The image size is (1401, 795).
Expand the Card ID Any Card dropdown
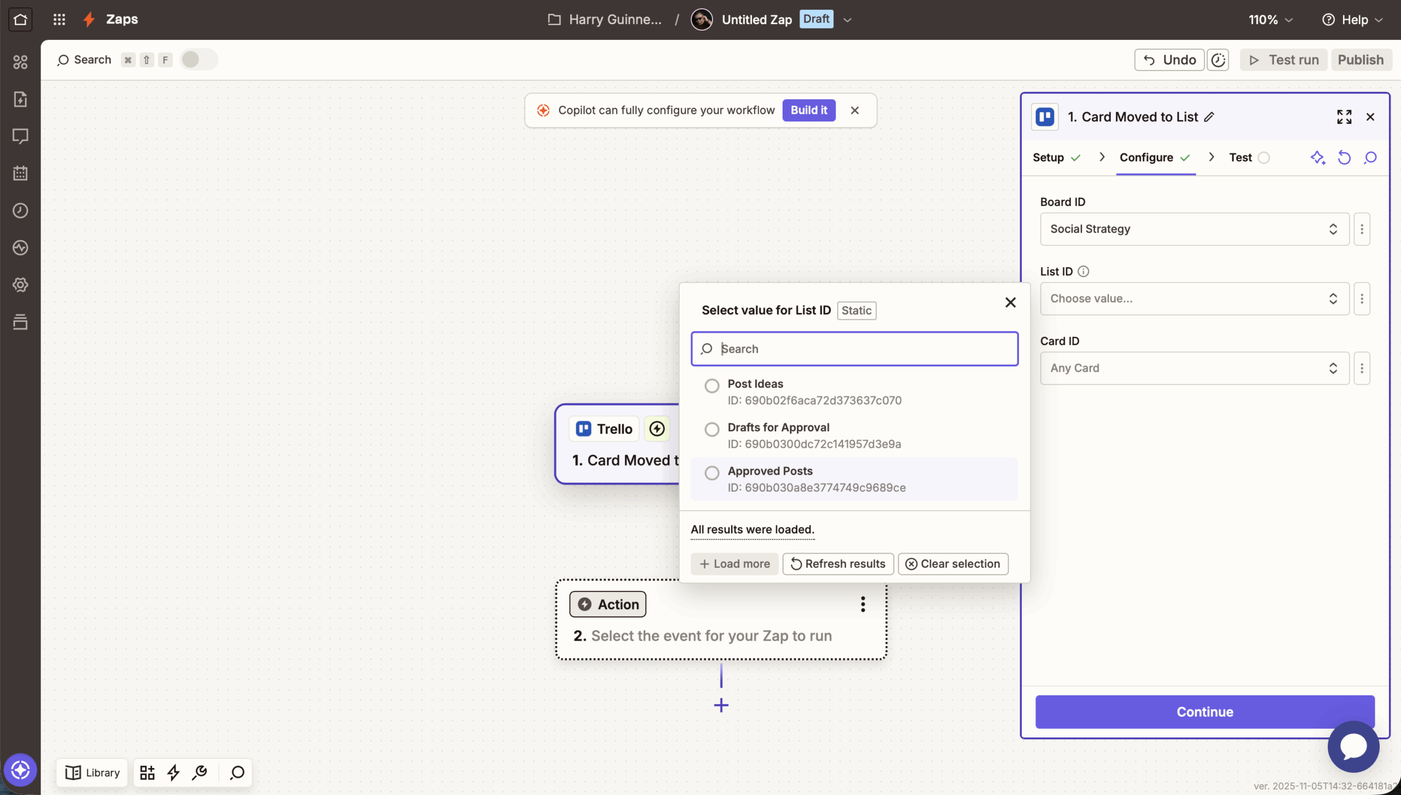tap(1194, 368)
